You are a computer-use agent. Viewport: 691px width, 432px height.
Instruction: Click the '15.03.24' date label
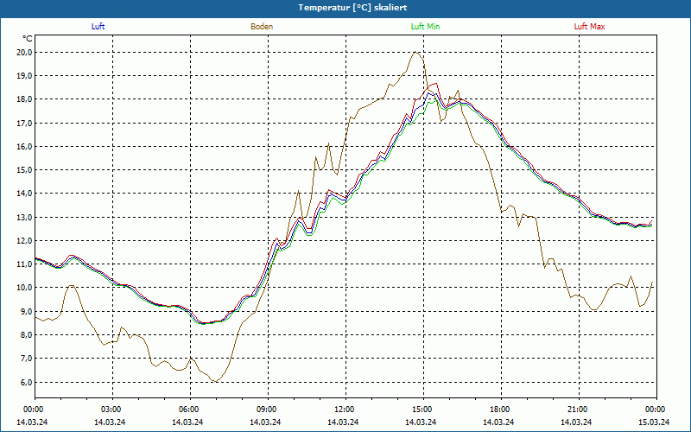(x=655, y=422)
